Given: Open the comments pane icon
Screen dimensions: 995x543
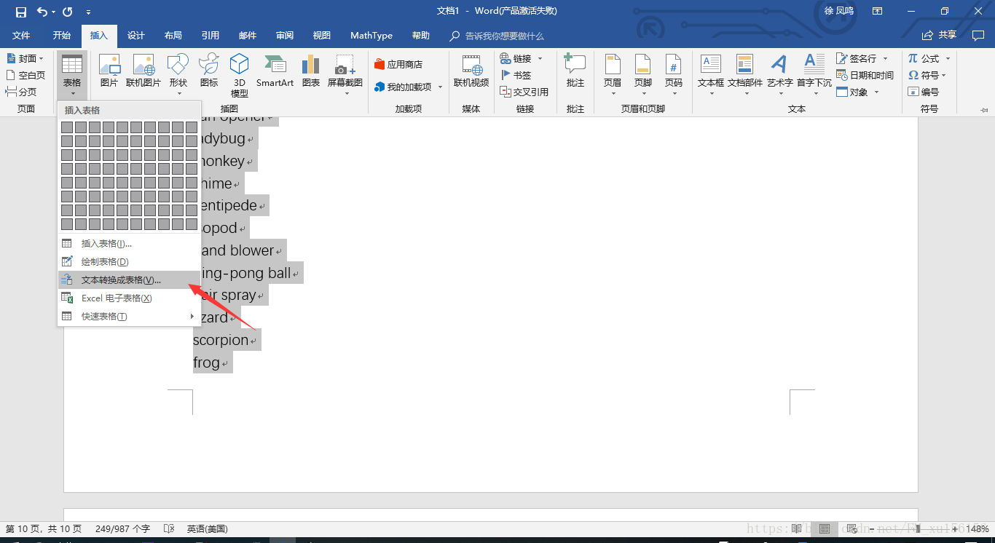Looking at the screenshot, I should [978, 36].
